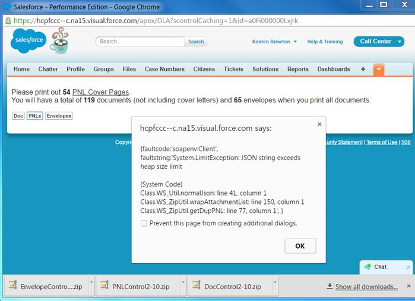Click OK in the error dialog
Image resolution: width=415 pixels, height=301 pixels.
click(300, 246)
